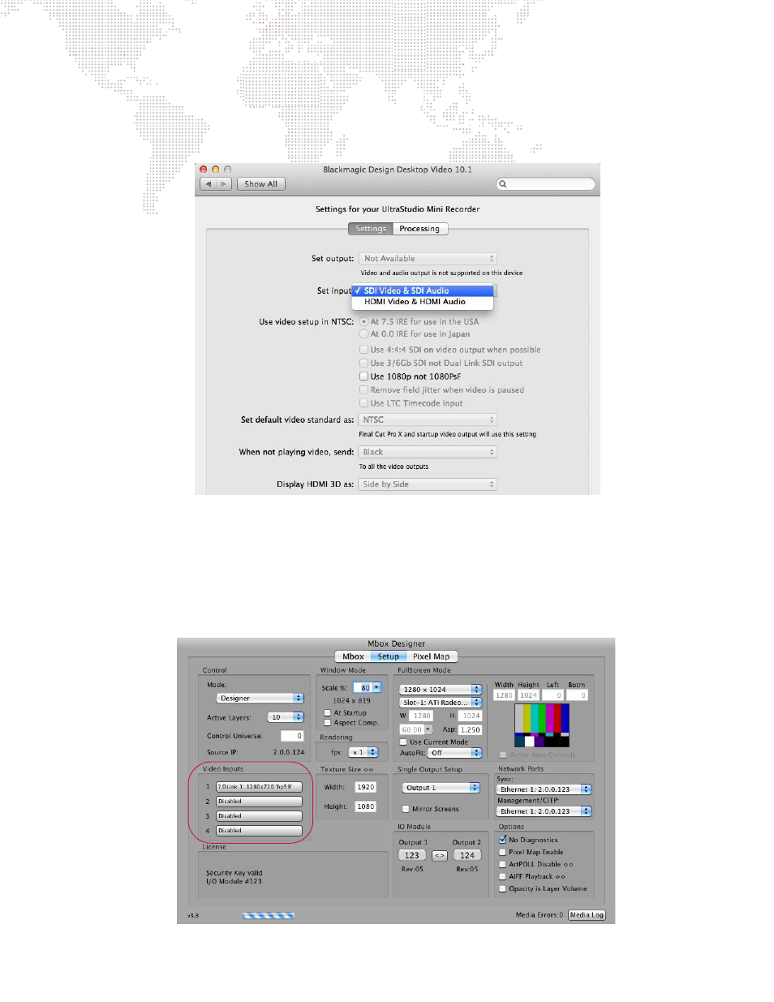The image size is (774, 1002).
Task: Check Pixel Map Enable
Action: (x=502, y=852)
